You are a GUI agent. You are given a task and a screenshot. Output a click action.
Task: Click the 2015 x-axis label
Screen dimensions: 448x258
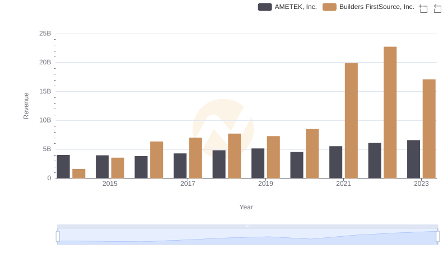click(x=110, y=184)
